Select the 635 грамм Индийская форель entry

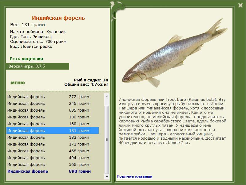coord(53,110)
